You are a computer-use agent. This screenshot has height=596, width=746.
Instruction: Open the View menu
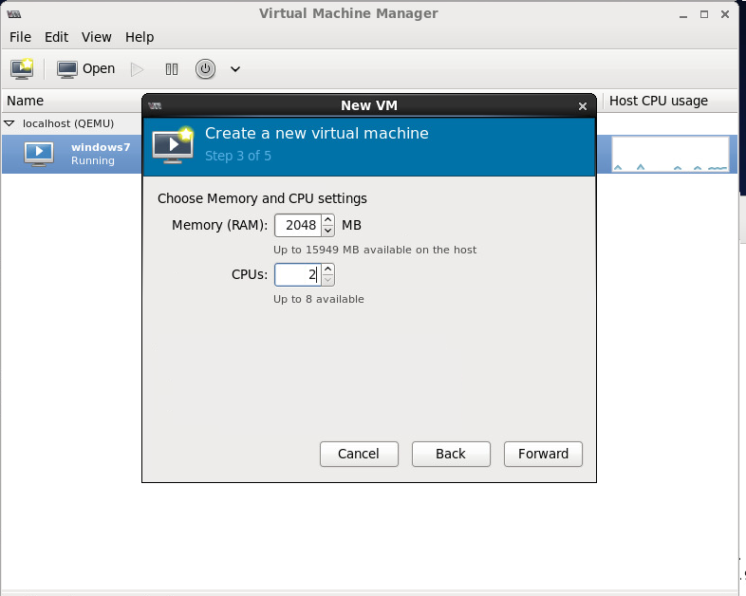point(96,37)
